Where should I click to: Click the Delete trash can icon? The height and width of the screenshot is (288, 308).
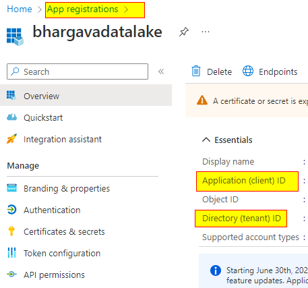pos(196,71)
